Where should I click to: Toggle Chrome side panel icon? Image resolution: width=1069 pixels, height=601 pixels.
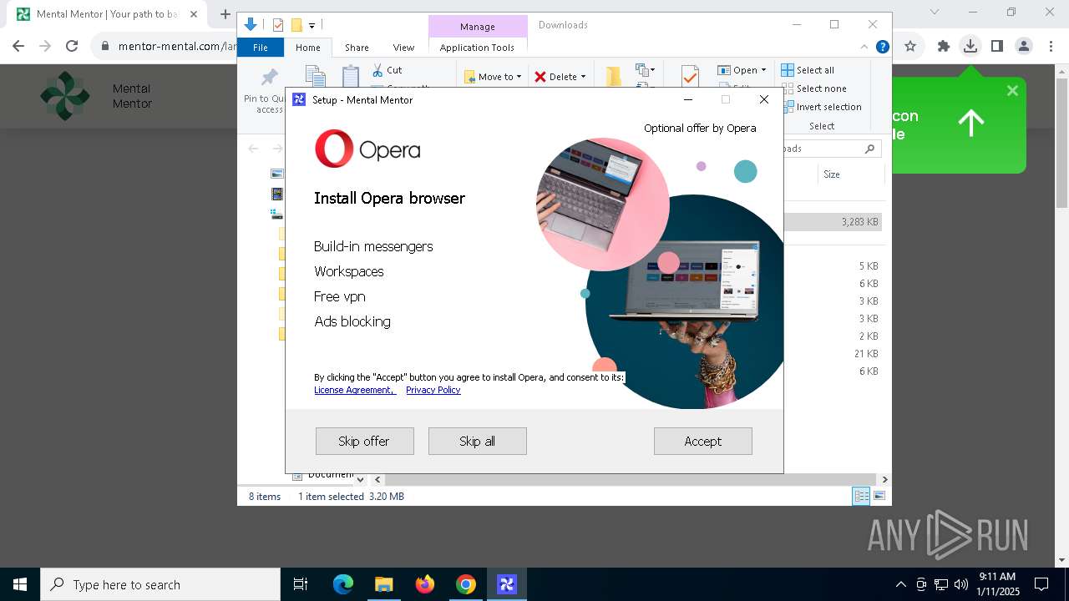[996, 47]
